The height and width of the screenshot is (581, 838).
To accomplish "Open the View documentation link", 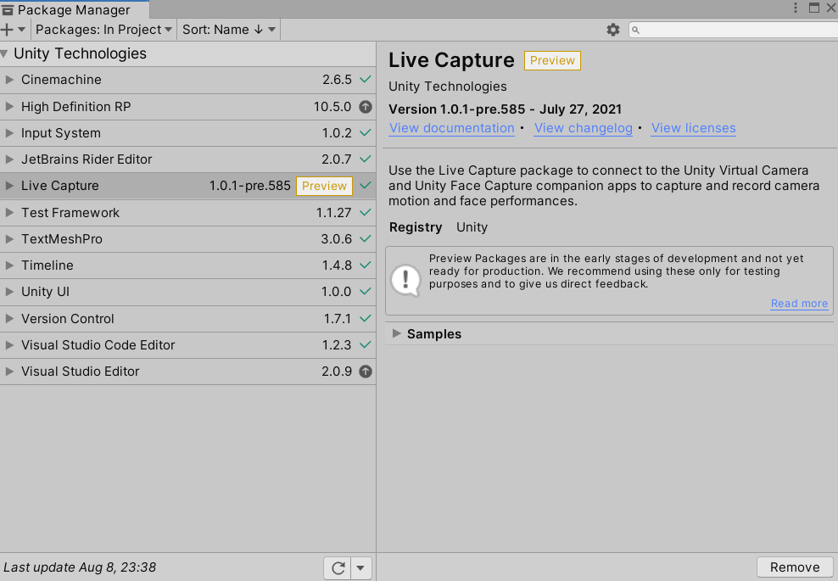I will point(451,128).
